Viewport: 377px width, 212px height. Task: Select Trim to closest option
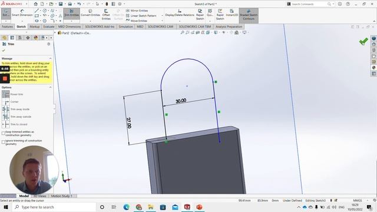6,124
